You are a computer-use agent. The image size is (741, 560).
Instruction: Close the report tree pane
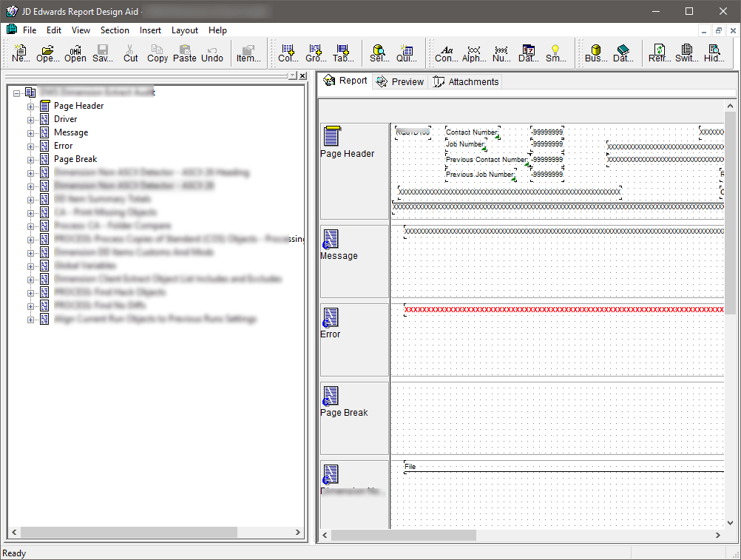tap(302, 75)
